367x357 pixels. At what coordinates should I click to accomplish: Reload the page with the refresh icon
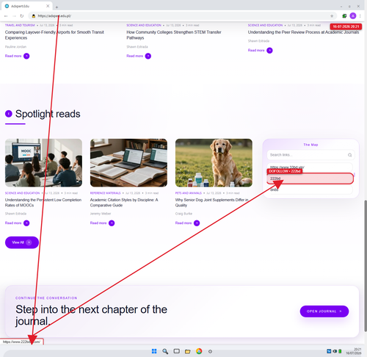(22, 16)
